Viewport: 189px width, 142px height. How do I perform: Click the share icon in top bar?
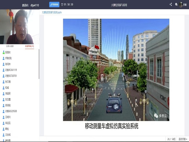click(x=171, y=4)
